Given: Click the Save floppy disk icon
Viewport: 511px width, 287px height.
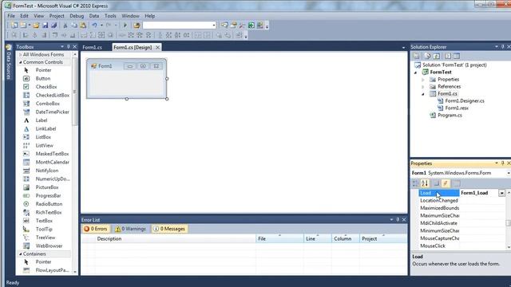Looking at the screenshot, I should click(45, 26).
